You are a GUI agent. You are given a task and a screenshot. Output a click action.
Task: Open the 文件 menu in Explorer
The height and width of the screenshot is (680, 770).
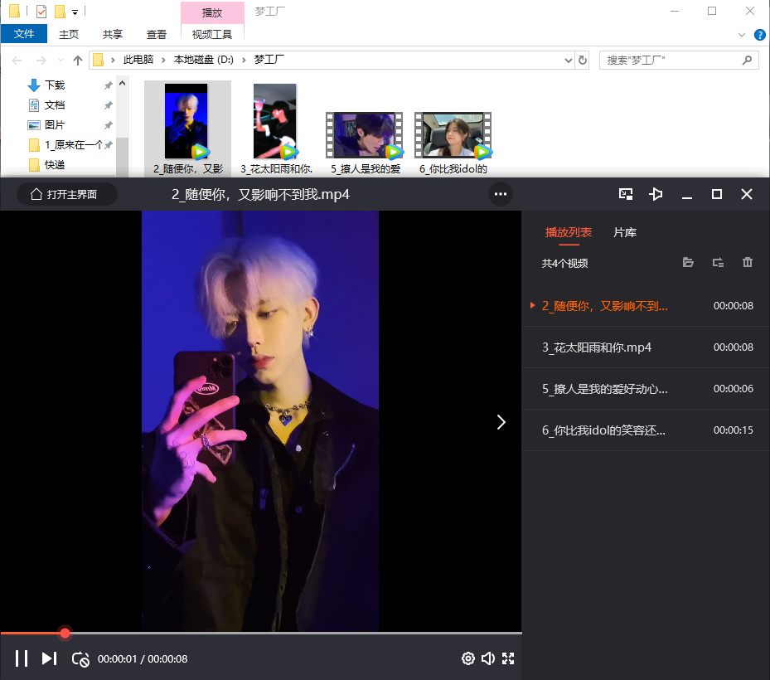(x=24, y=34)
